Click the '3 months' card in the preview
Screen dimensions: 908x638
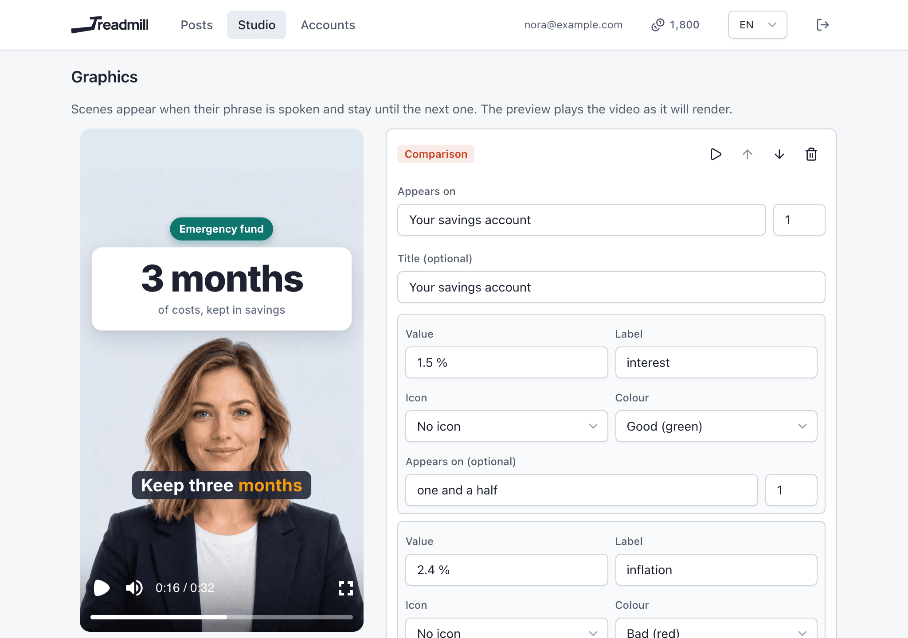click(x=222, y=289)
